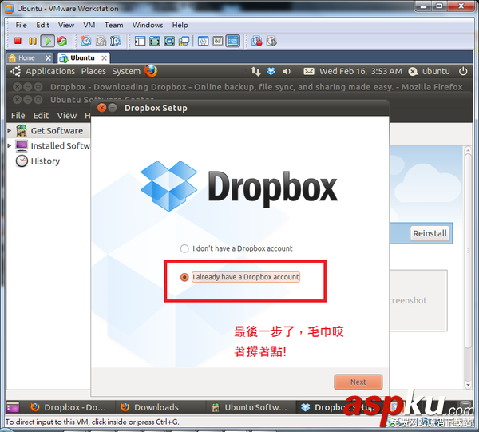Open the VMware View menu
This screenshot has width=479, height=432.
66,25
